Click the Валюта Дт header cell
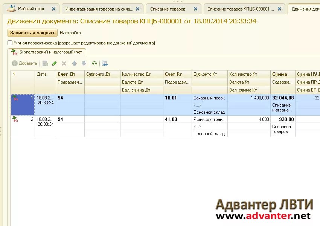This screenshot has height=226, width=320. 142,82
